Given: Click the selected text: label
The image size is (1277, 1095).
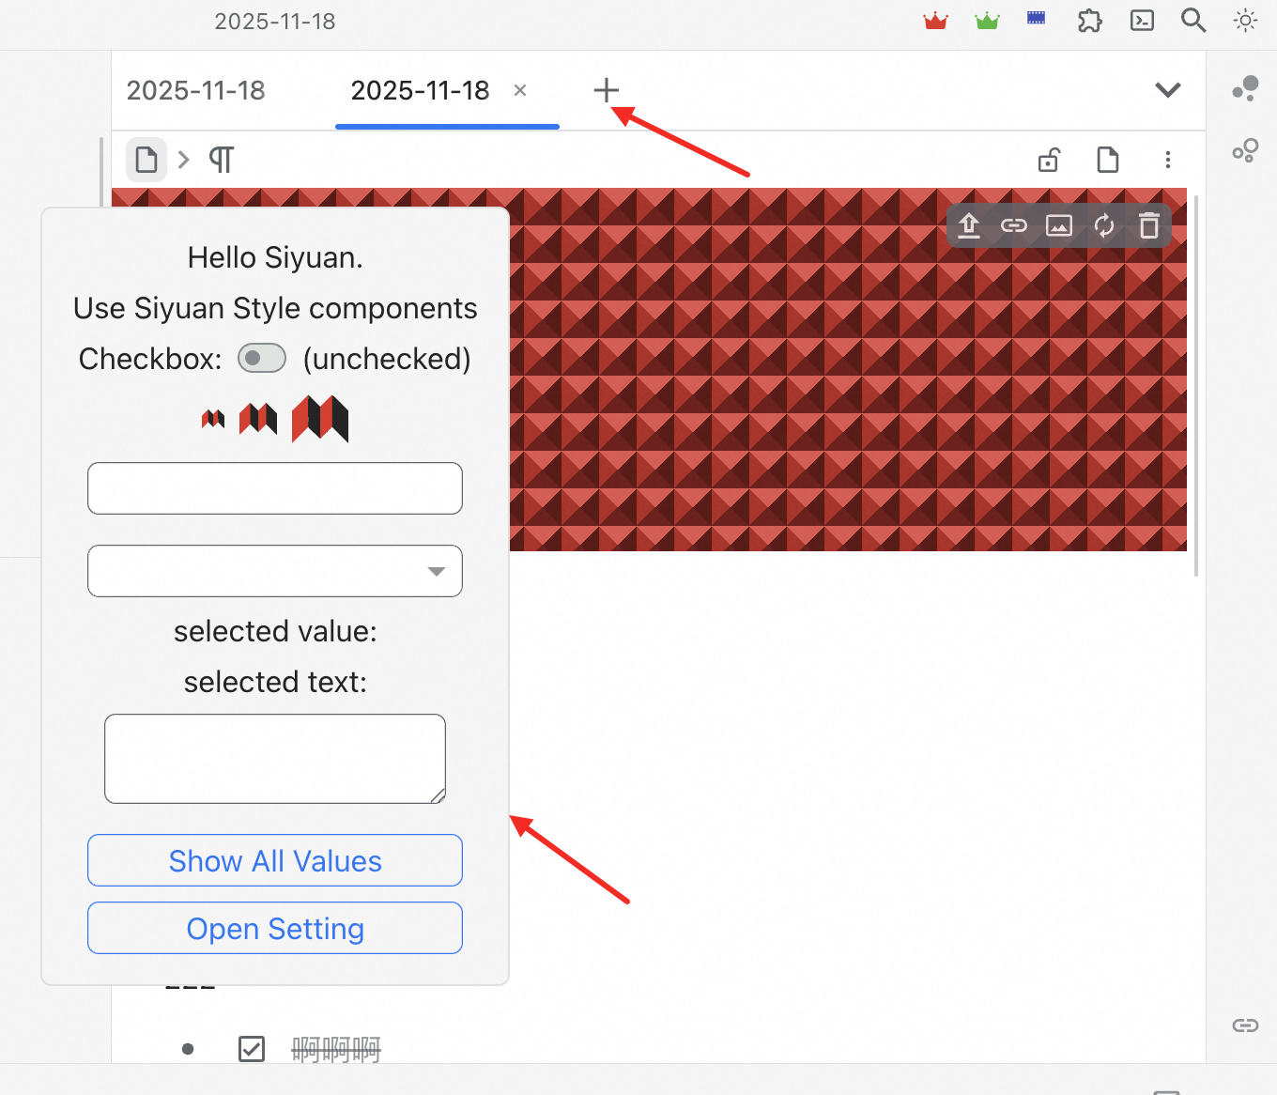Looking at the screenshot, I should coord(275,682).
